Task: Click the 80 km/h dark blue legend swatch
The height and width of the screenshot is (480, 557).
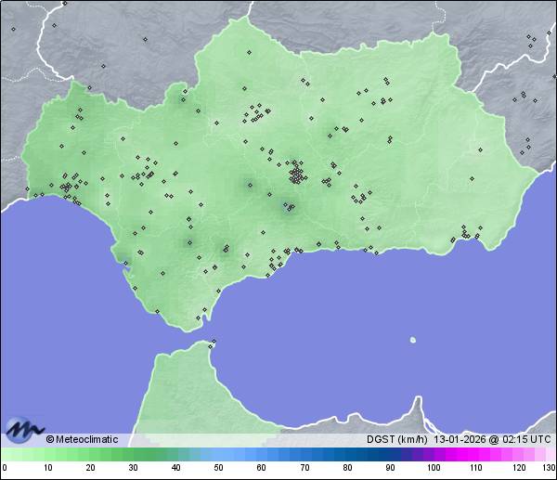Action: (x=347, y=454)
